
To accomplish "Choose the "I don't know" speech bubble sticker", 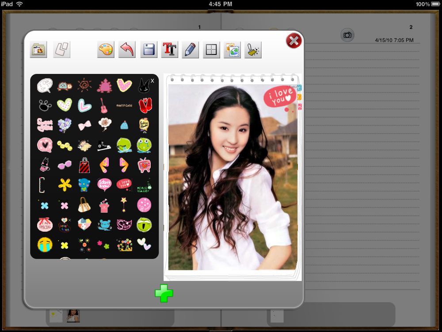I will [104, 184].
